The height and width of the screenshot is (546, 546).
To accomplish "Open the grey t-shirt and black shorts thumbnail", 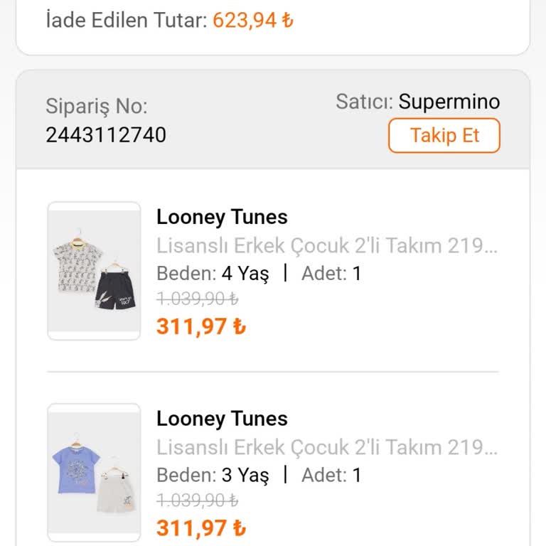I will click(94, 271).
